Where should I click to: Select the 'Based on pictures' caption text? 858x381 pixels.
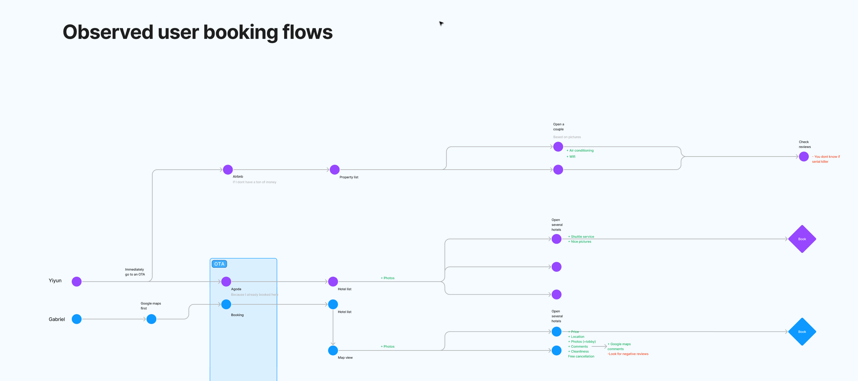coord(567,137)
